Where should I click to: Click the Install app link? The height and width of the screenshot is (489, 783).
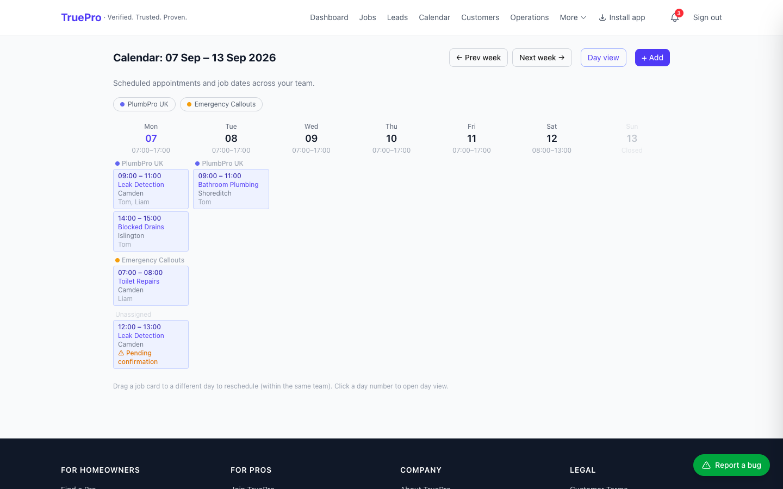coord(622,17)
